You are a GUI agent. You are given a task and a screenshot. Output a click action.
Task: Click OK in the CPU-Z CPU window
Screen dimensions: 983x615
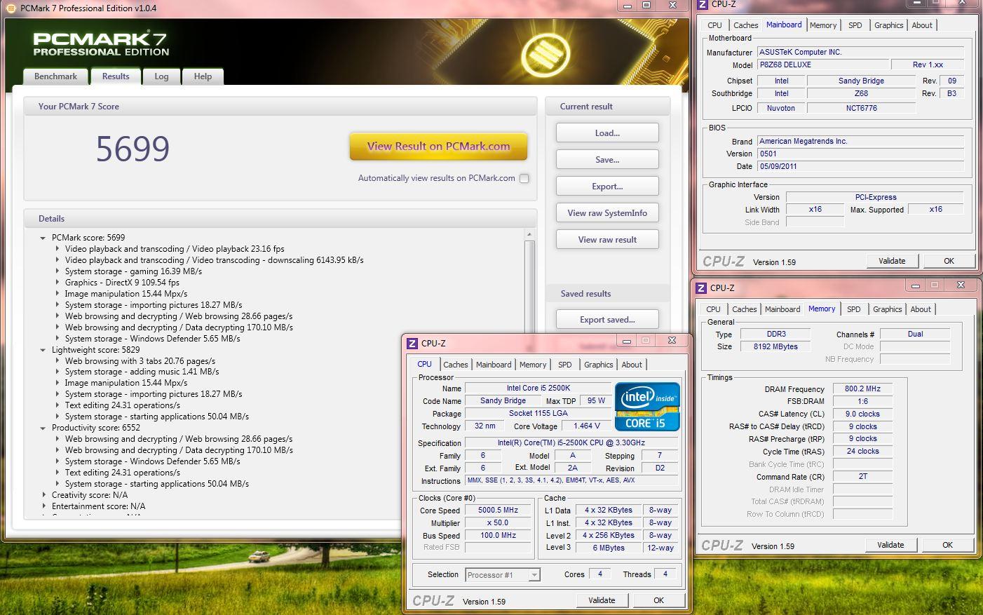[658, 600]
